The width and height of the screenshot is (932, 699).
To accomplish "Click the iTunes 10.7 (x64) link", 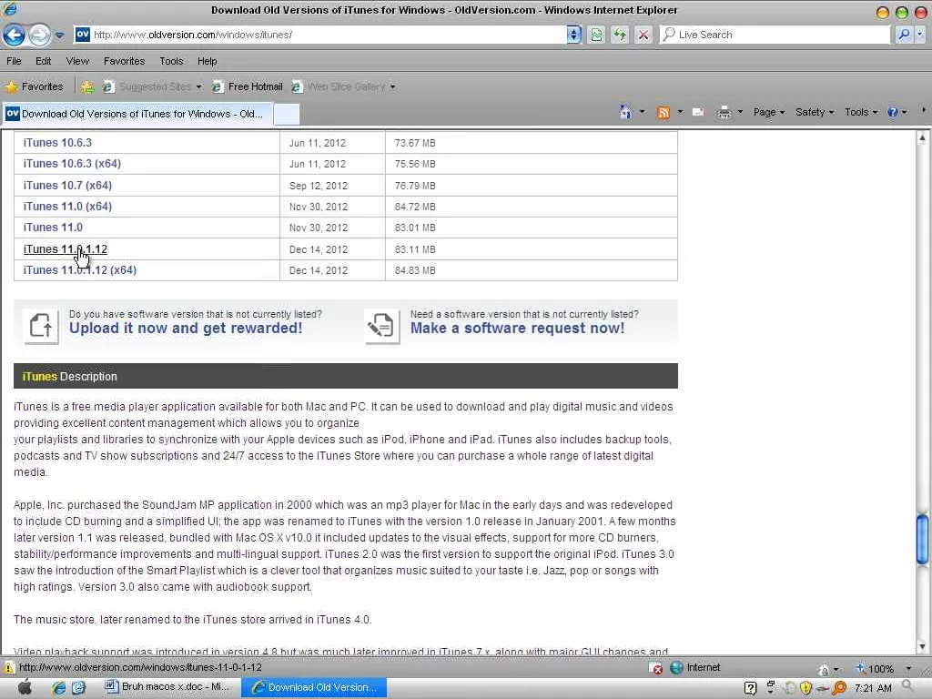I will 67,186.
